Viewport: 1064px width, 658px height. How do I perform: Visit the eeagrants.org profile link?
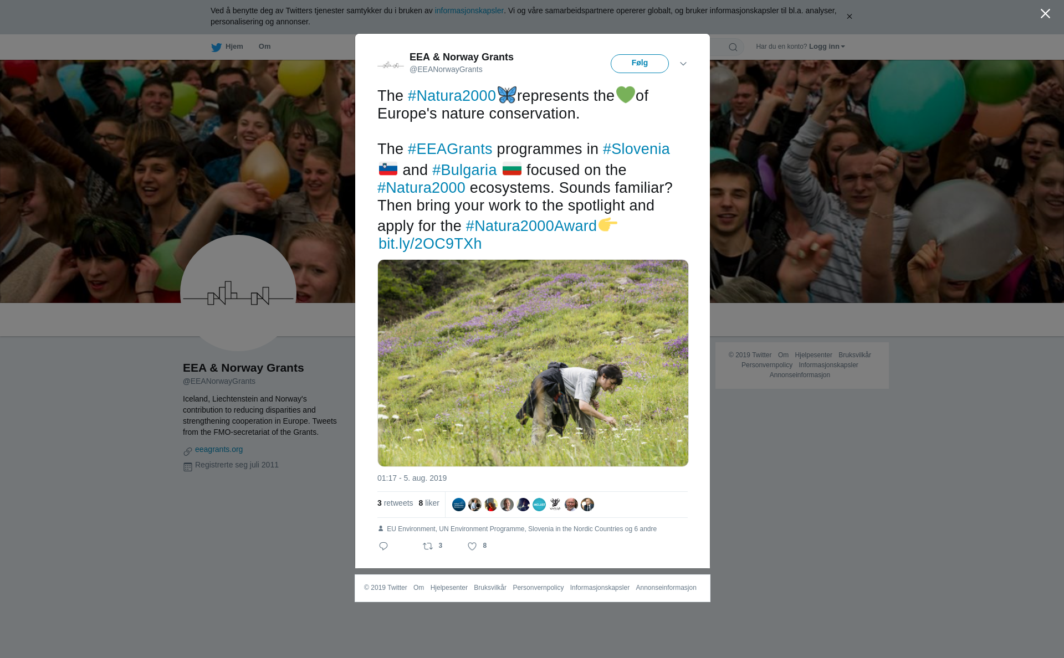(219, 449)
